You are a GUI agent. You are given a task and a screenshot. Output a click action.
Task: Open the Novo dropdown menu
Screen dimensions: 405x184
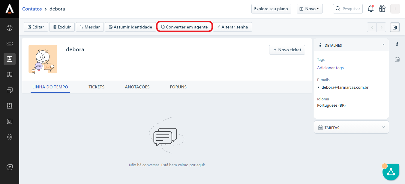(310, 9)
